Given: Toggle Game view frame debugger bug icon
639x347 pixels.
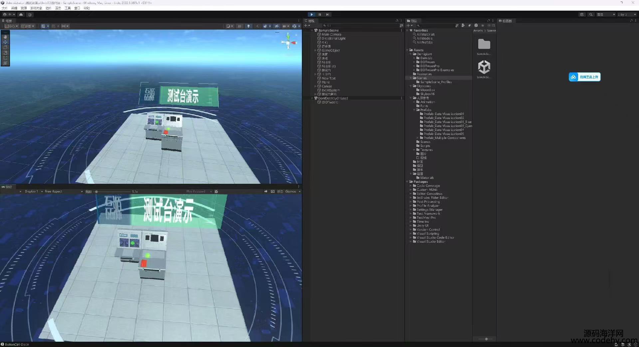Looking at the screenshot, I should click(x=216, y=191).
